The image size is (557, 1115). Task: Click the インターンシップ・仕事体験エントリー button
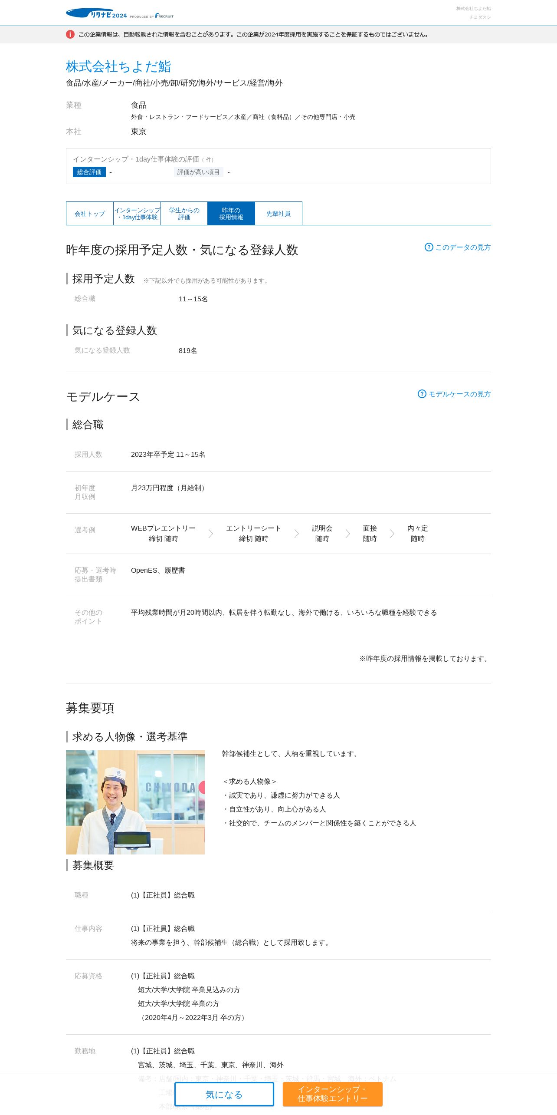(x=333, y=1094)
